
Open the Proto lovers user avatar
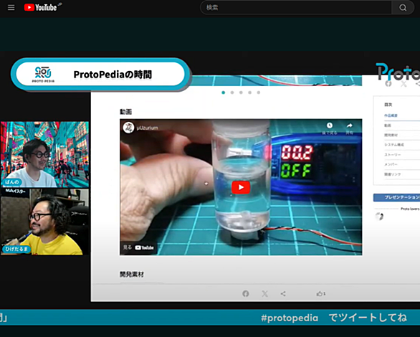[x=379, y=217]
